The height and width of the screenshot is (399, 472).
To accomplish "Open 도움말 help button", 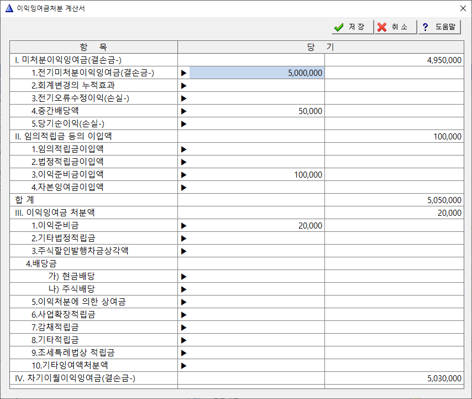I will click(x=439, y=27).
